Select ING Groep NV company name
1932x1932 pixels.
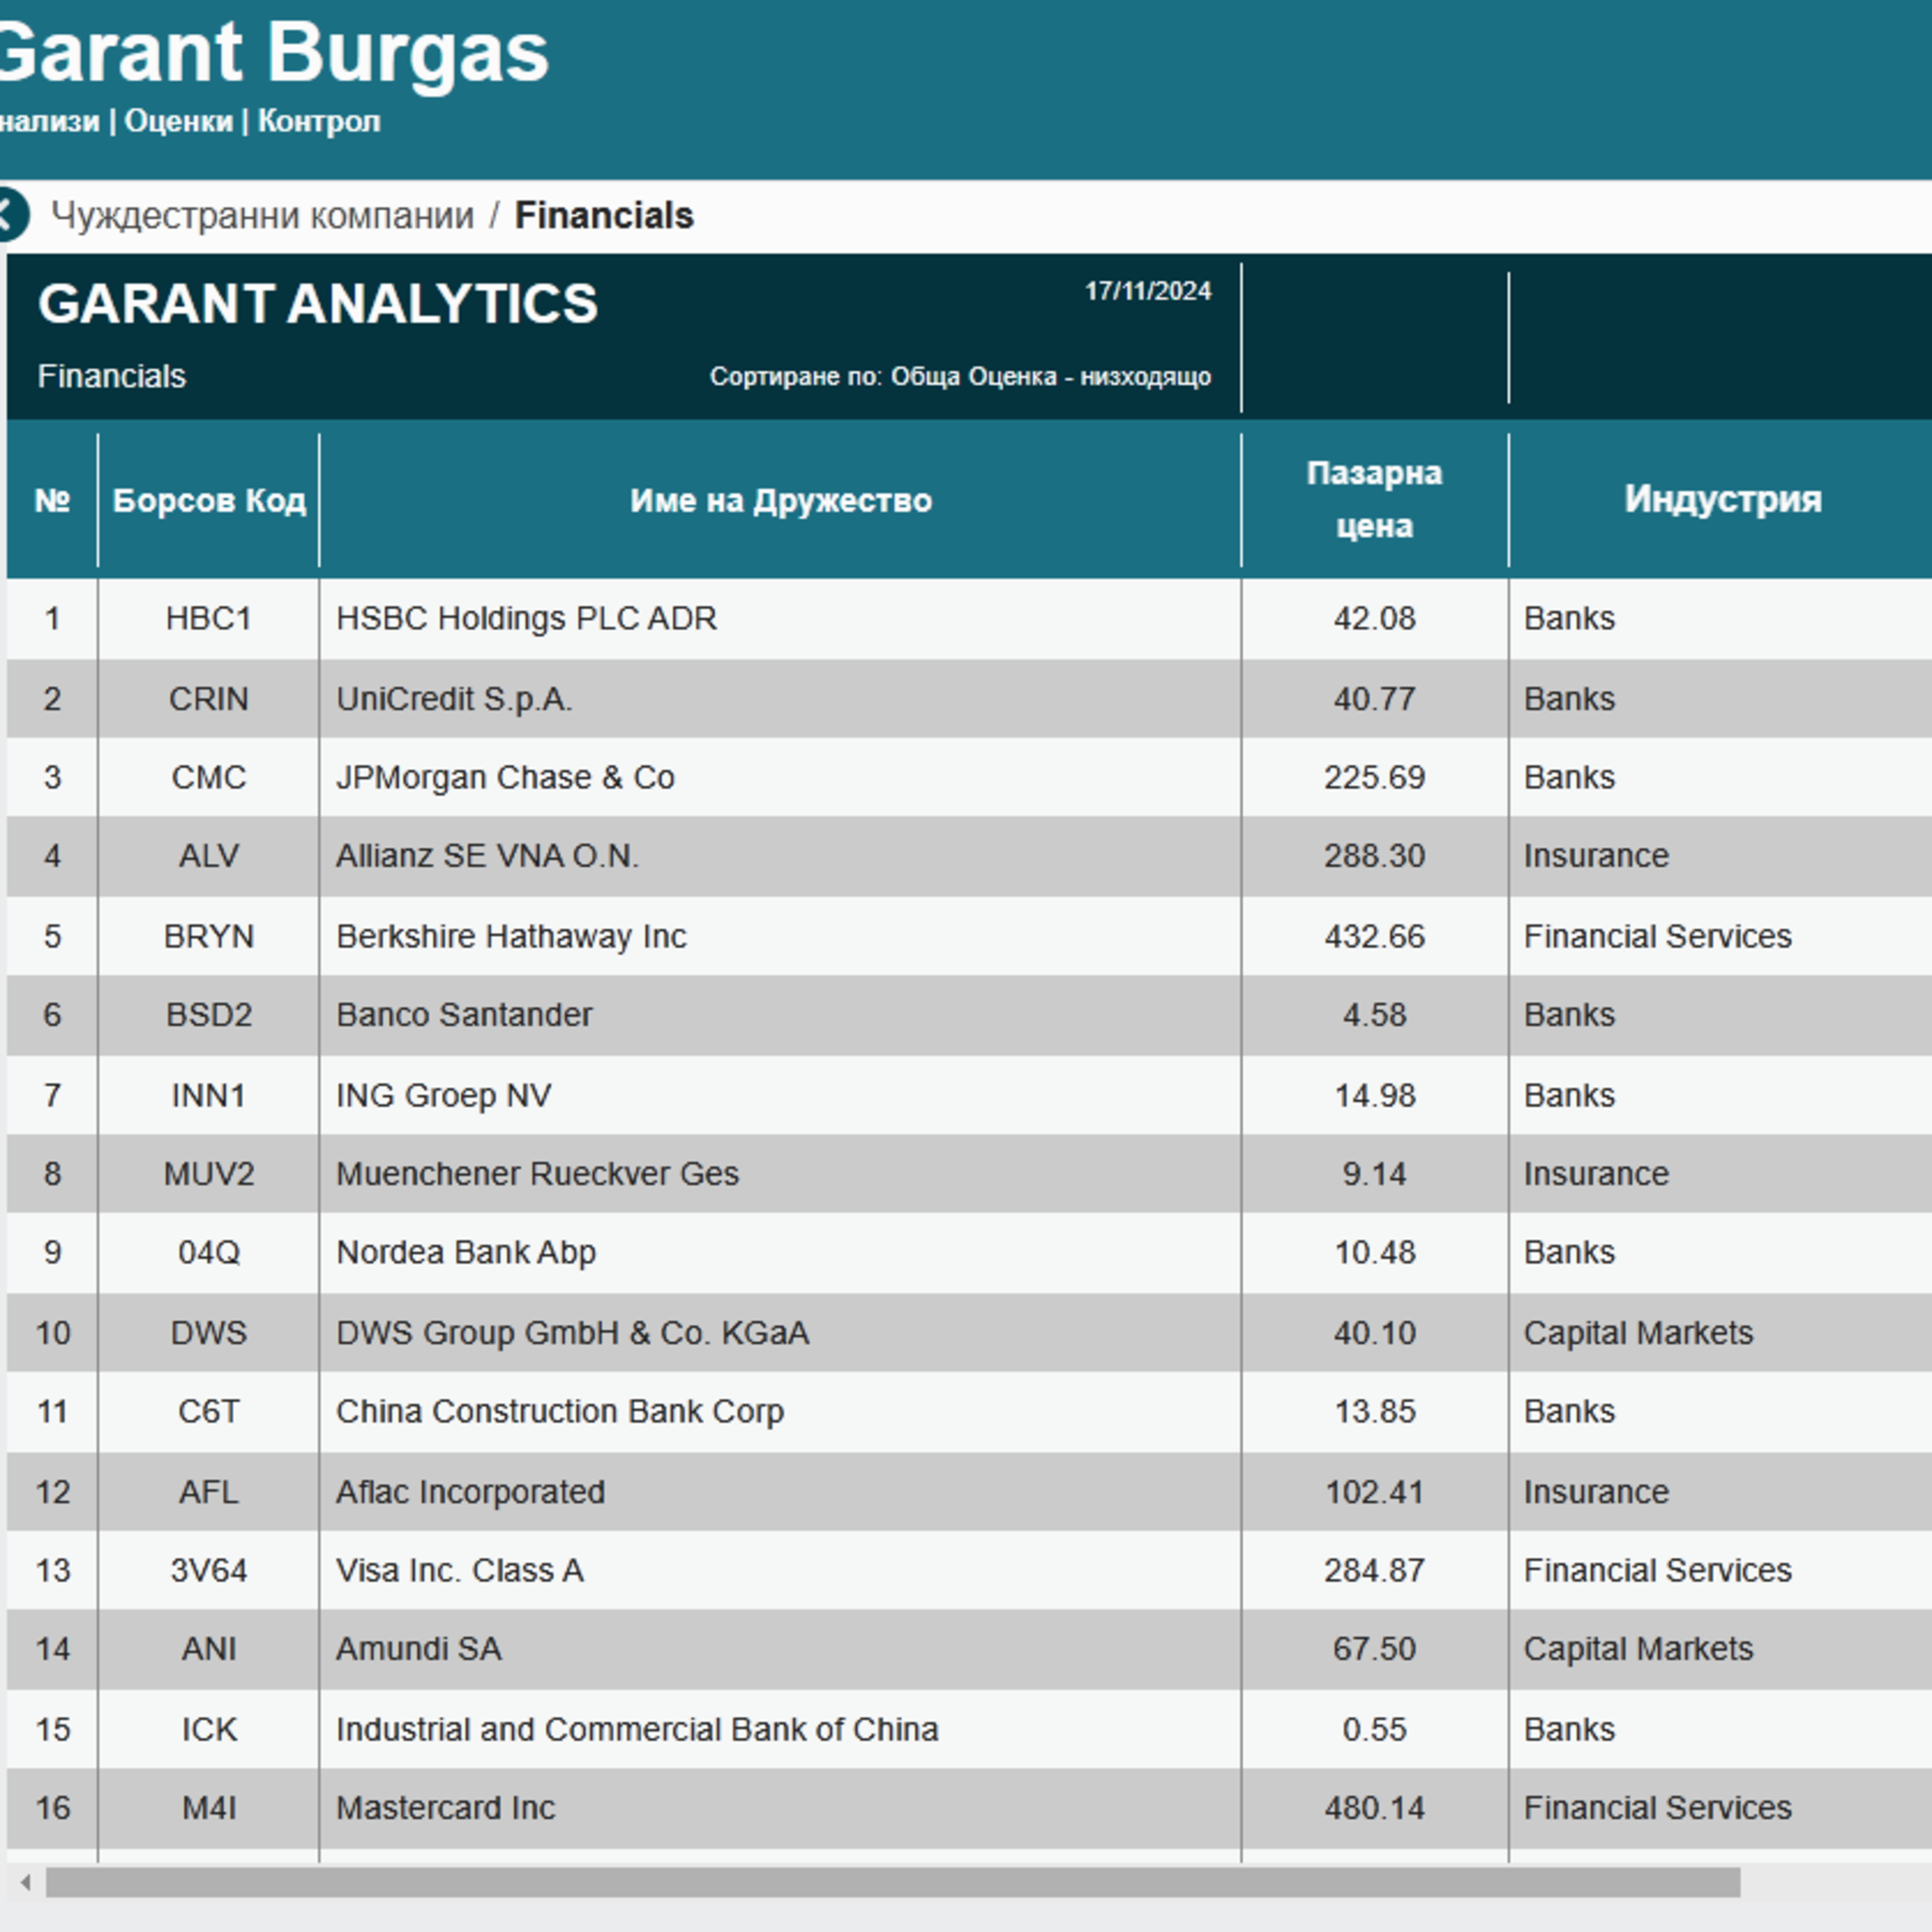click(x=443, y=1095)
